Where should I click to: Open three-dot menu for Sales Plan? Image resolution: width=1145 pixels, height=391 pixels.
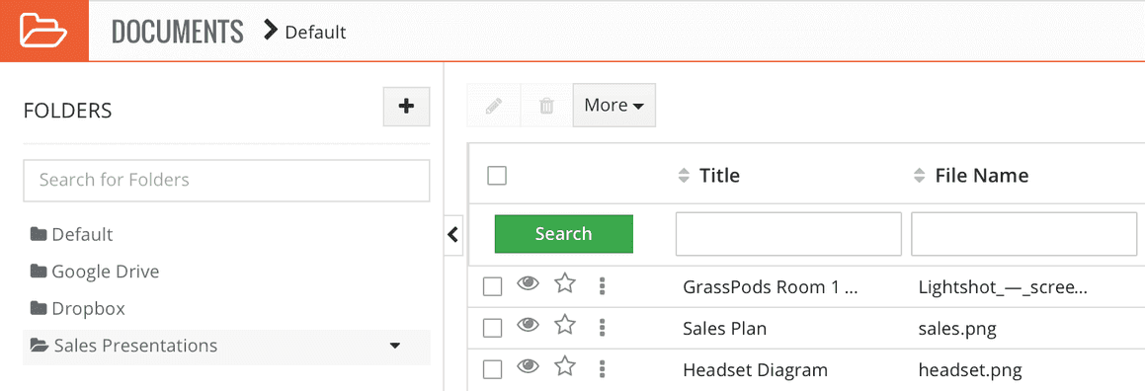602,328
